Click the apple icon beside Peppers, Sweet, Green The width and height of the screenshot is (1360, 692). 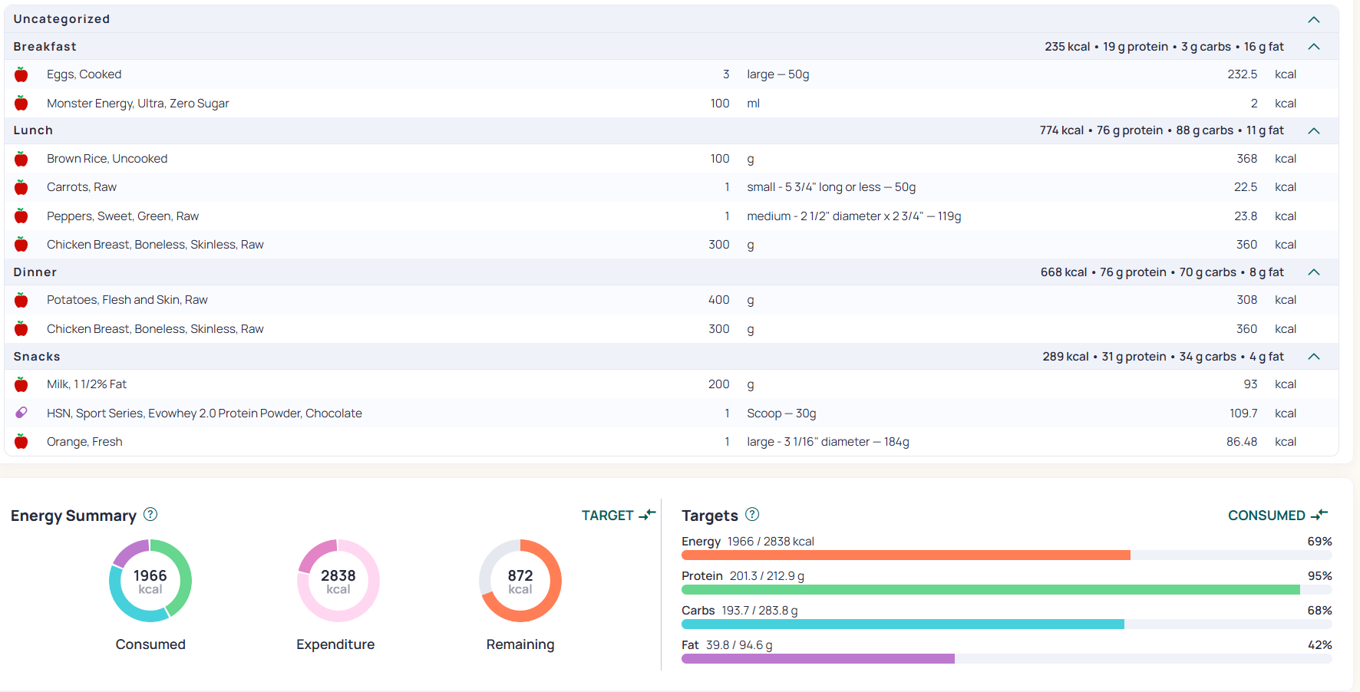pyautogui.click(x=21, y=216)
